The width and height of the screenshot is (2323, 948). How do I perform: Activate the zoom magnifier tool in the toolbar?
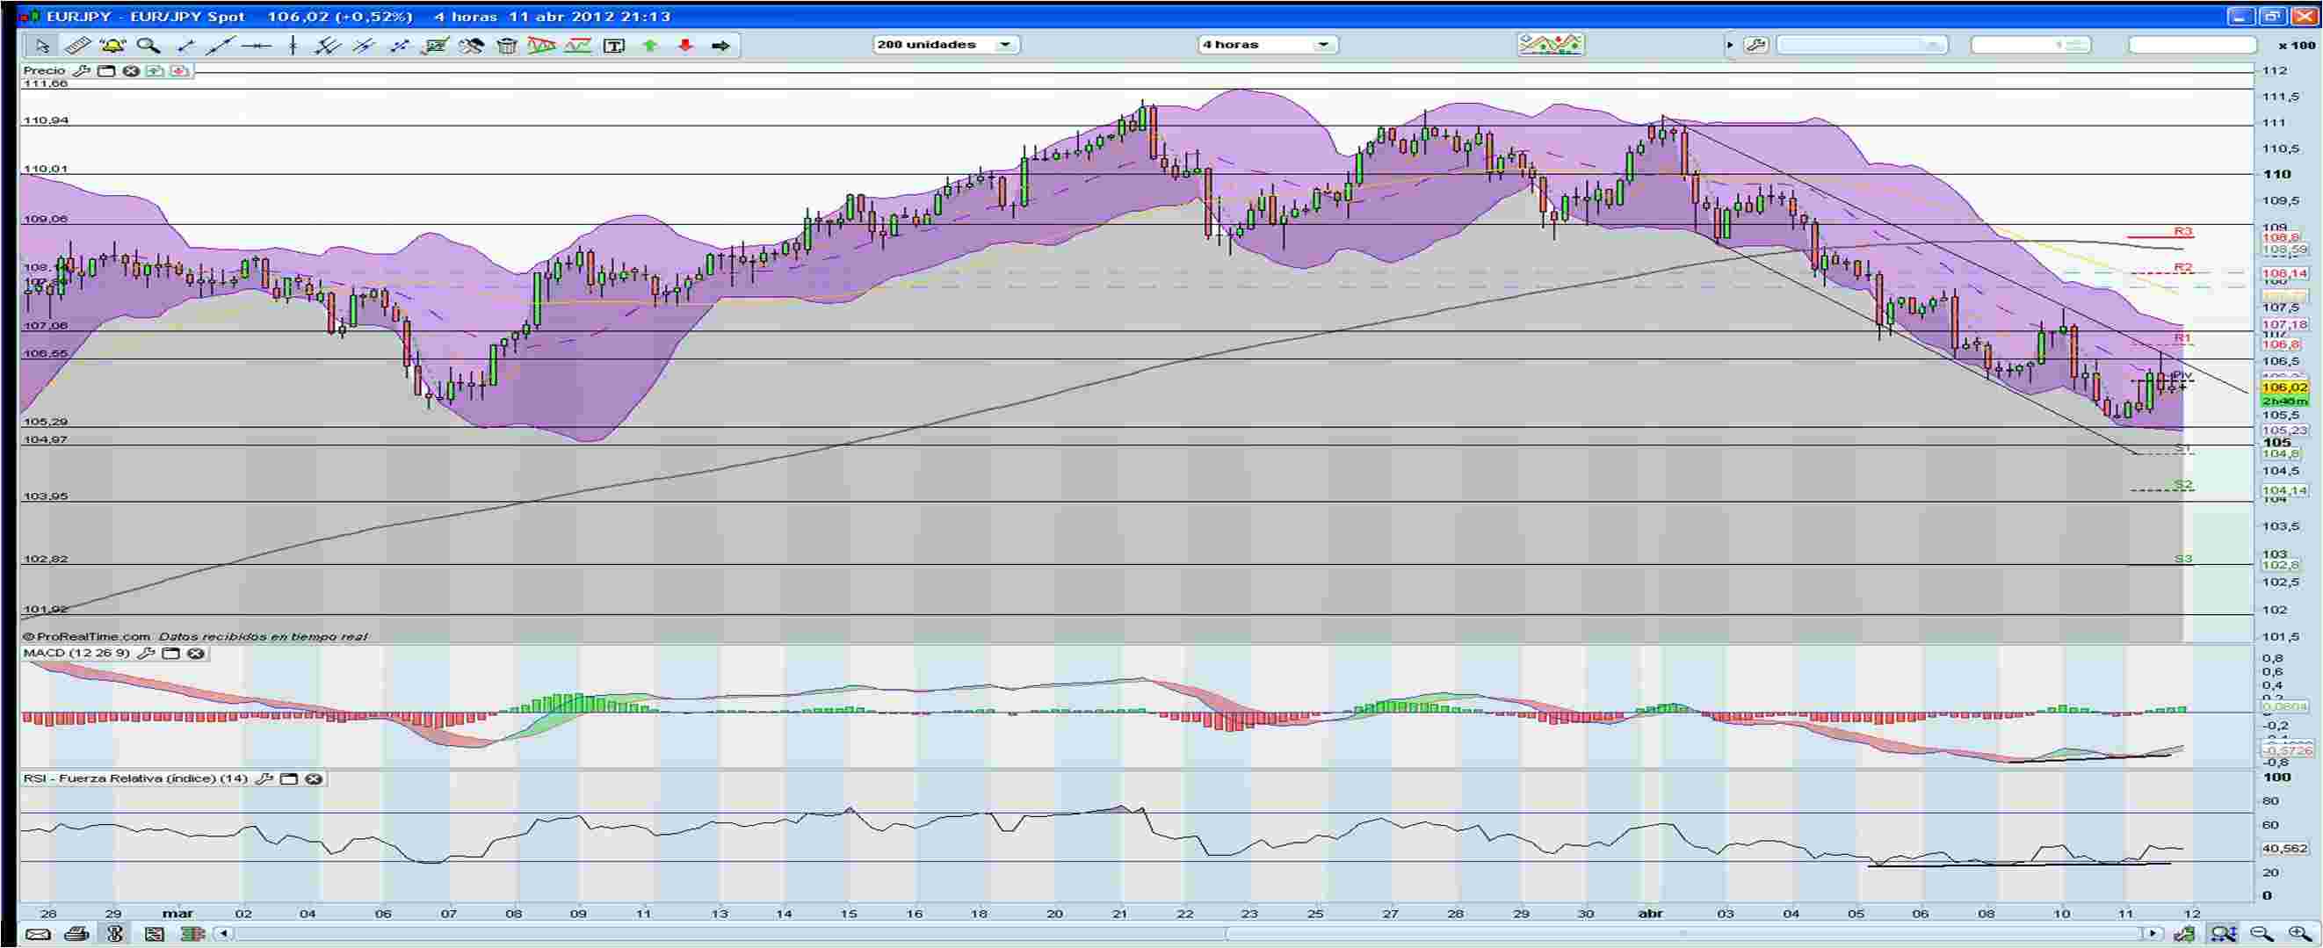tap(149, 45)
